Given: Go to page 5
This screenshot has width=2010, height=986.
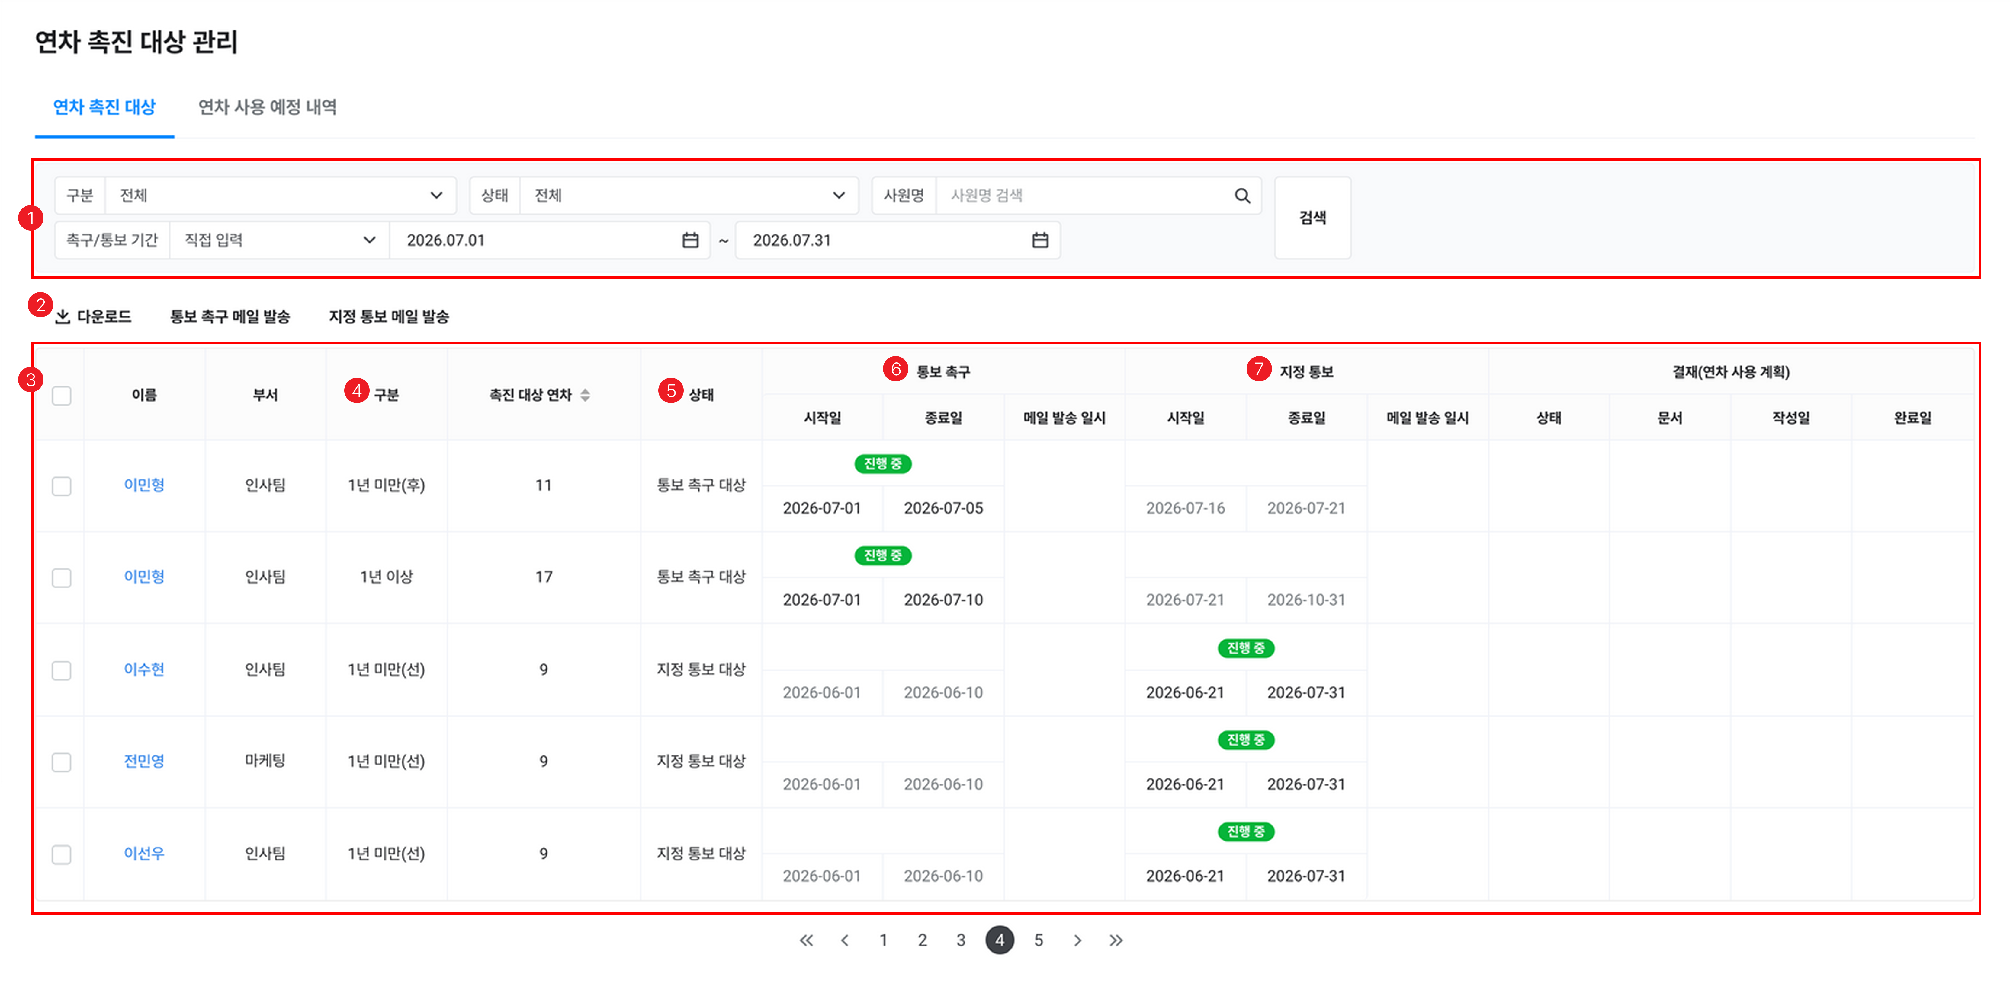Looking at the screenshot, I should click(1039, 940).
